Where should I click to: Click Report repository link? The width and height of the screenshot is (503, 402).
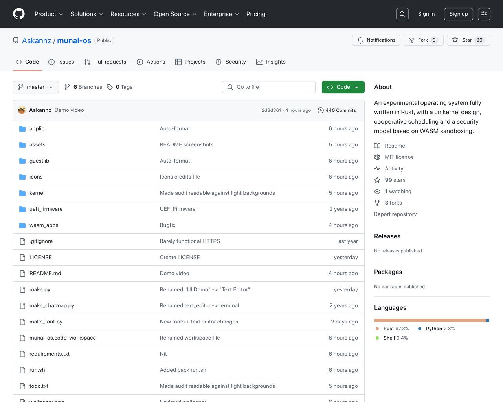tap(395, 214)
